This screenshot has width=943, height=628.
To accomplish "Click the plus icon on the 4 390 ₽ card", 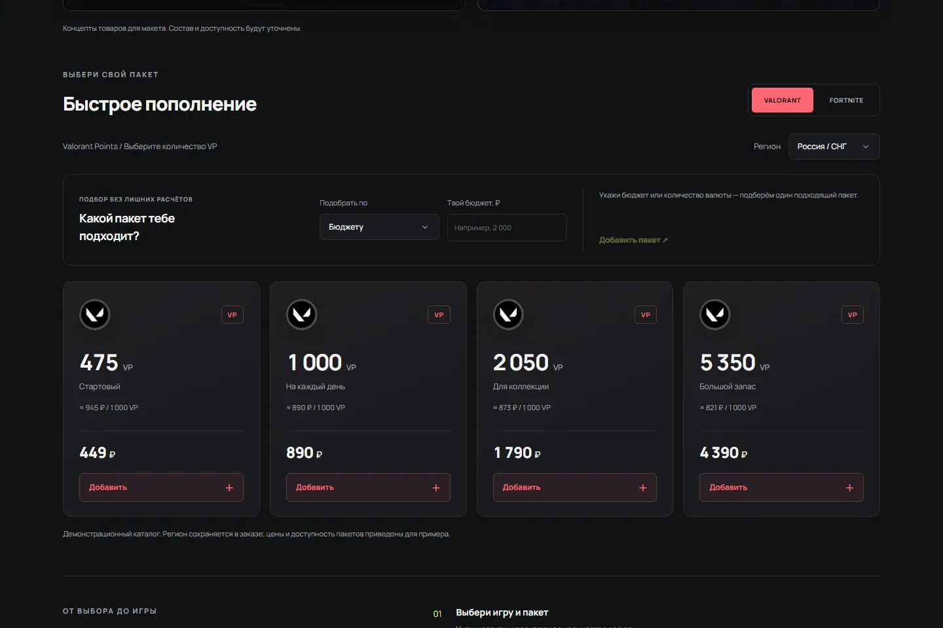I will [x=849, y=488].
